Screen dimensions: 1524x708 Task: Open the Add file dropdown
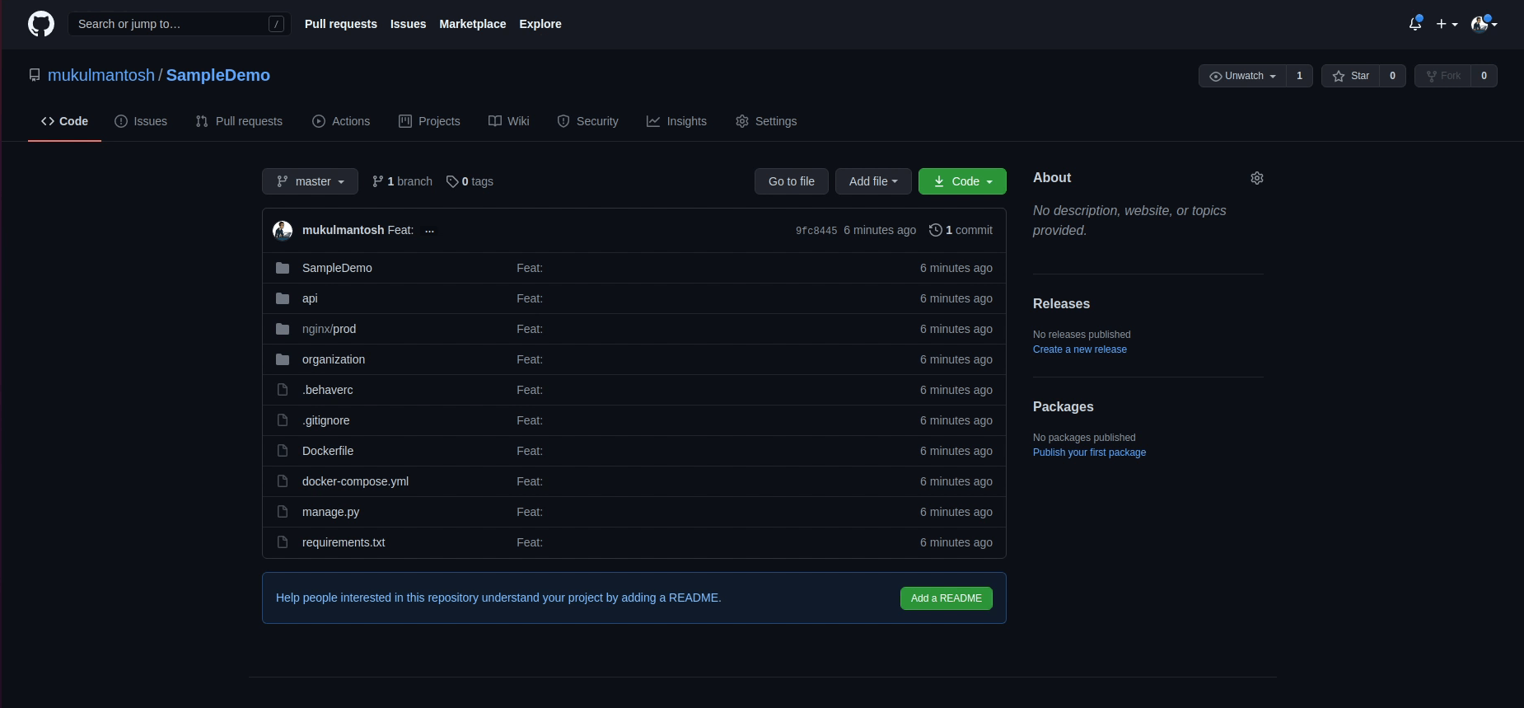point(873,181)
